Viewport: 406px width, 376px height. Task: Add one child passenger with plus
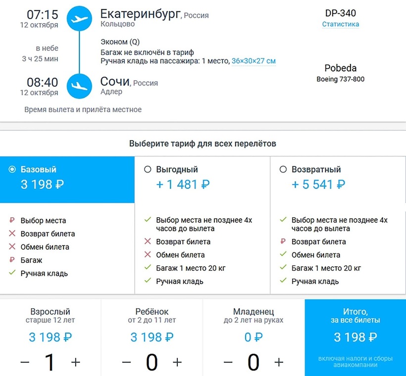tap(177, 362)
